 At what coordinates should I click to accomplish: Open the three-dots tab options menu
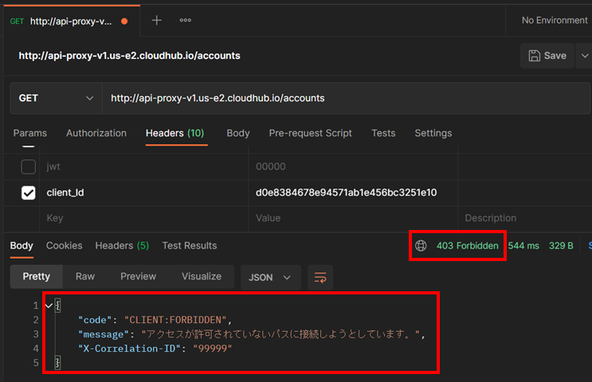[185, 21]
